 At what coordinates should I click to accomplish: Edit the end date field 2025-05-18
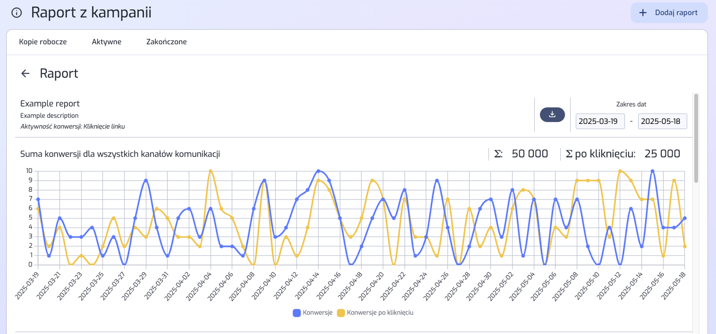(663, 121)
